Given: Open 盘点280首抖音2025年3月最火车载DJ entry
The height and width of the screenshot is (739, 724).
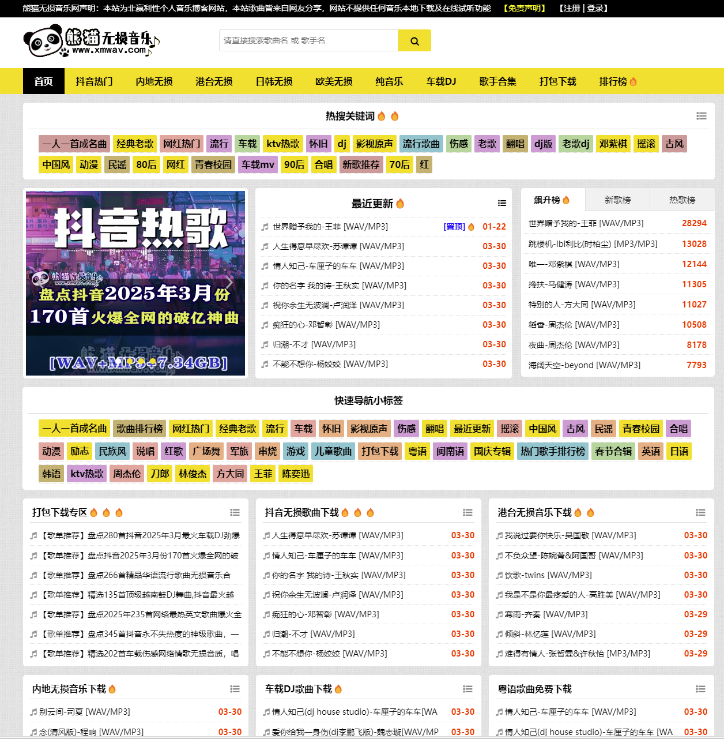Looking at the screenshot, I should 141,535.
